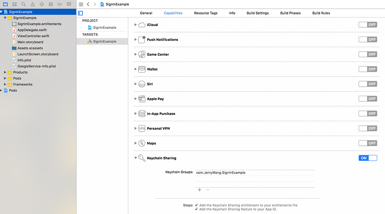Click the iCloud cloud icon

point(141,25)
